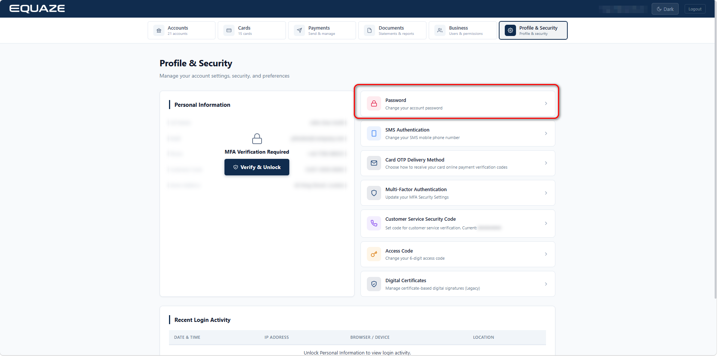Click the padlock icon above MFA Verification Required
718x356 pixels.
point(257,139)
